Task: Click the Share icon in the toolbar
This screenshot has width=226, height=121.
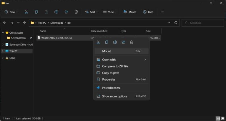Action: [x=66, y=12]
